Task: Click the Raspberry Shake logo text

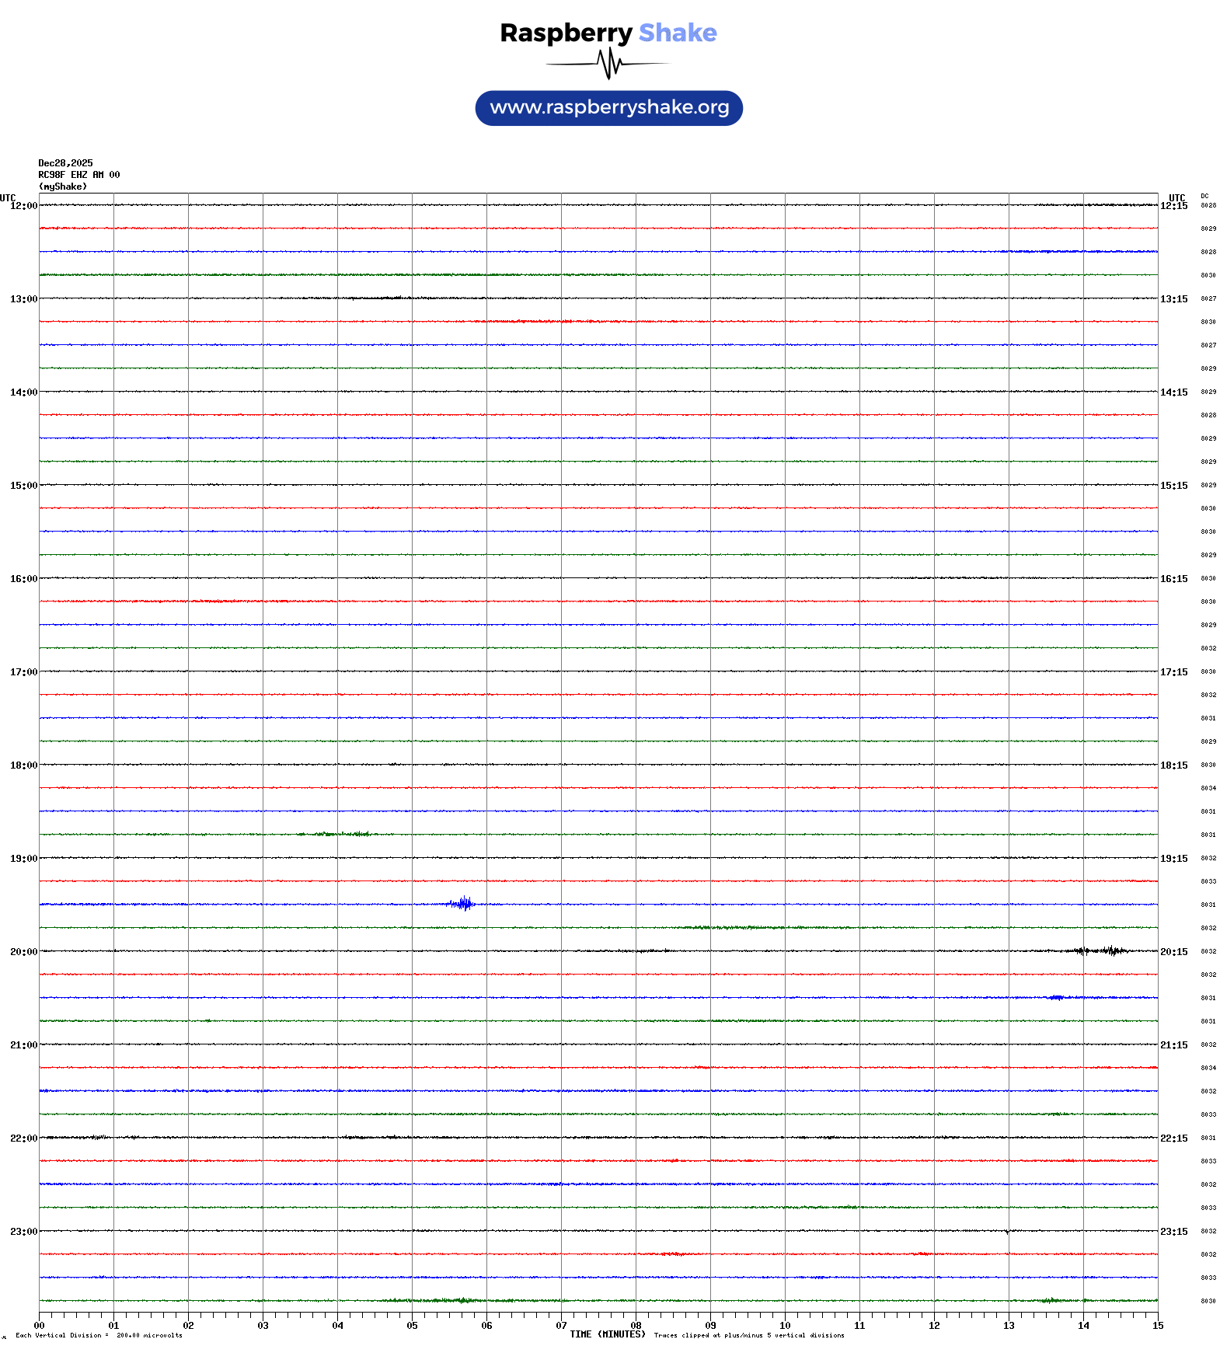Action: (608, 33)
